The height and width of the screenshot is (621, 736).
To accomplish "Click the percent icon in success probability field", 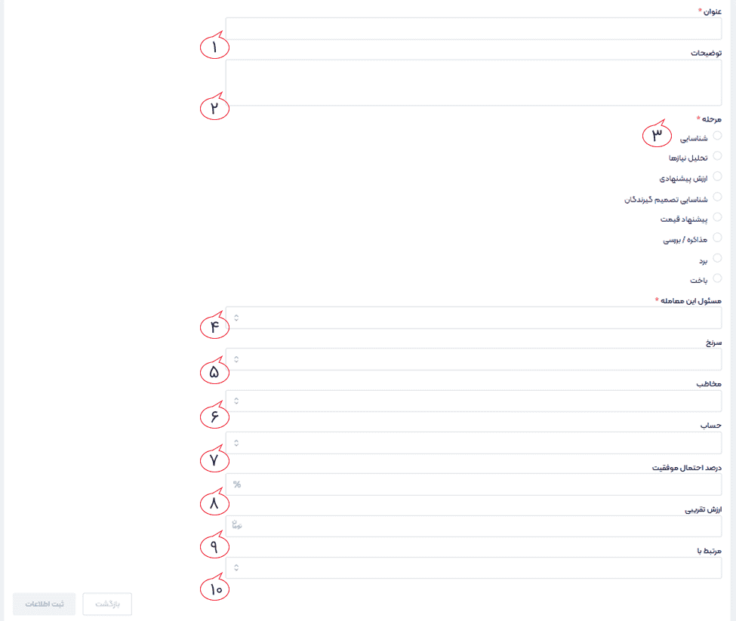I will pyautogui.click(x=237, y=484).
